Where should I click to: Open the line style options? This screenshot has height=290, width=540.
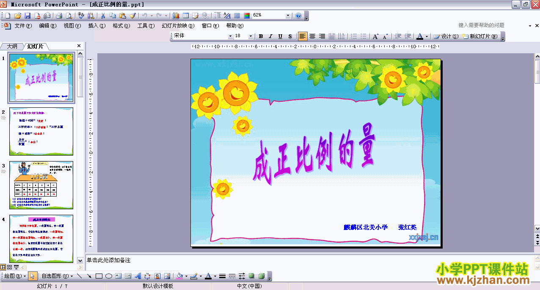pyautogui.click(x=223, y=276)
